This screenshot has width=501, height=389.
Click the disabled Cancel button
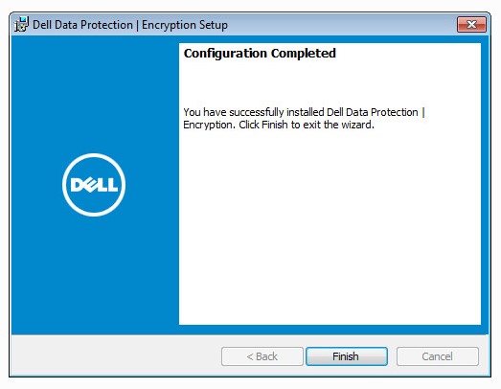click(438, 356)
